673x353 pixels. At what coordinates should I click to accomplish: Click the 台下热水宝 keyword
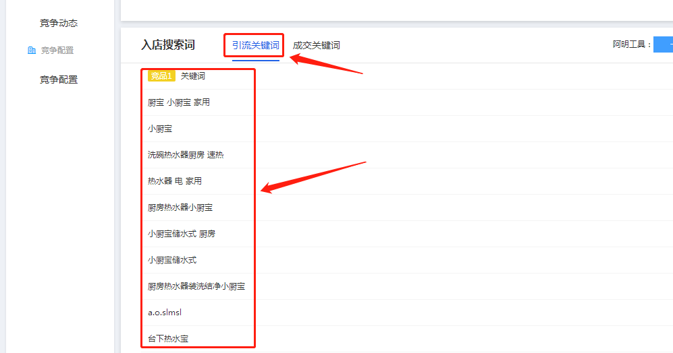tap(168, 338)
